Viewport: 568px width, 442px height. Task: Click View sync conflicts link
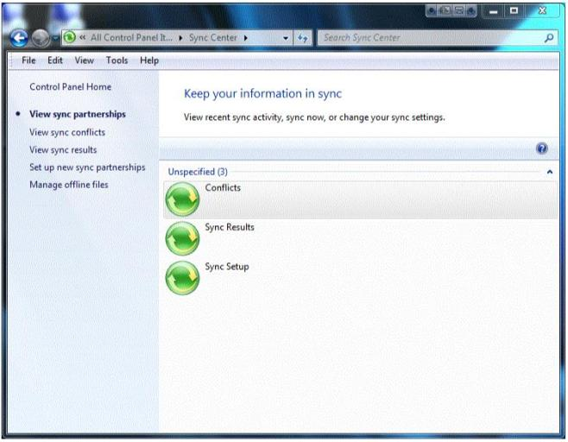67,132
